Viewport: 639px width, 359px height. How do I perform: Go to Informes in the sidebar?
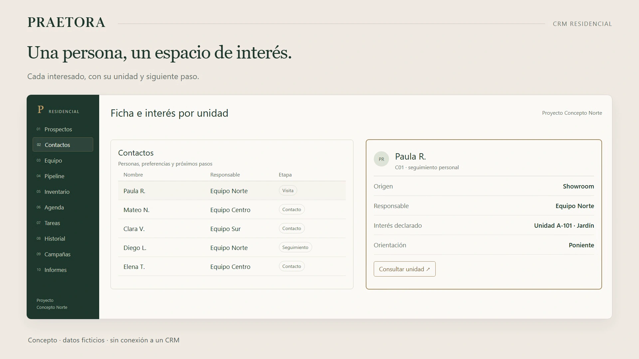tap(63, 270)
